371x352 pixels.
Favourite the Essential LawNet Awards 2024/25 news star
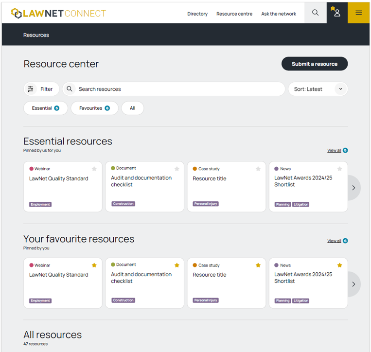(x=340, y=169)
